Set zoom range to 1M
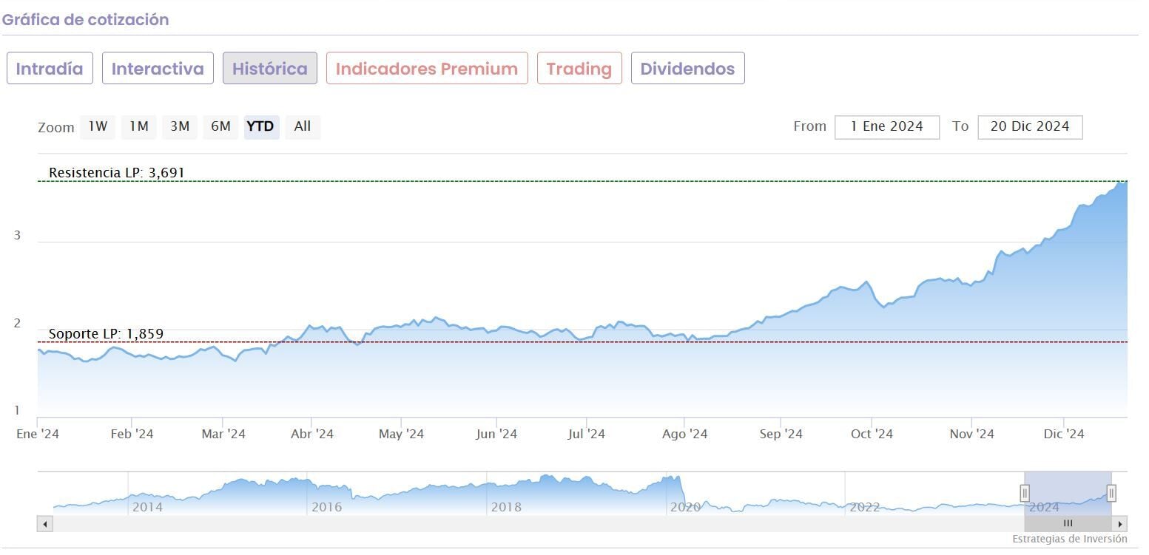This screenshot has width=1149, height=555. pyautogui.click(x=139, y=126)
